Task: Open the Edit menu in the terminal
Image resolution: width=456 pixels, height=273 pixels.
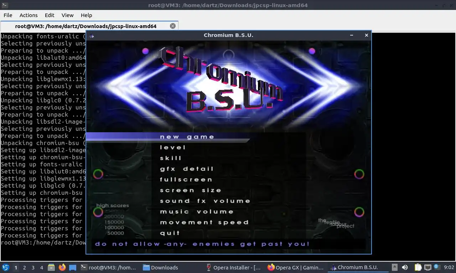Action: [50, 15]
